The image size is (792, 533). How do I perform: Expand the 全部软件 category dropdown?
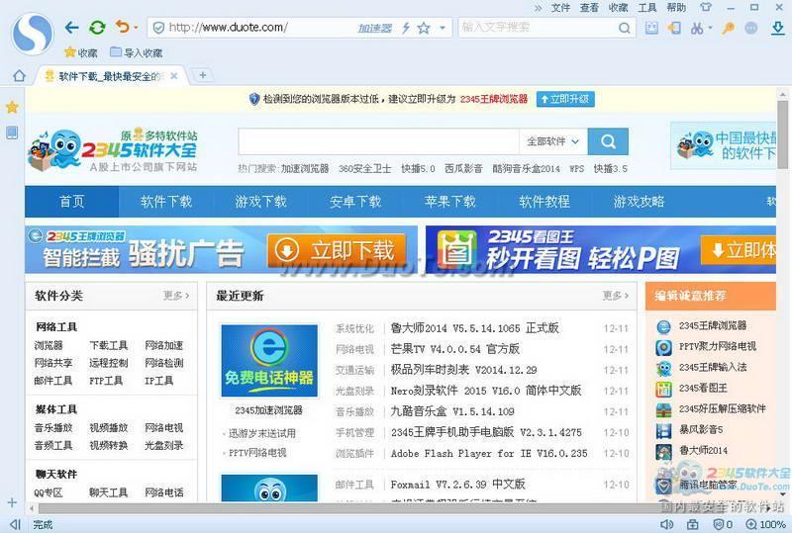[x=552, y=141]
